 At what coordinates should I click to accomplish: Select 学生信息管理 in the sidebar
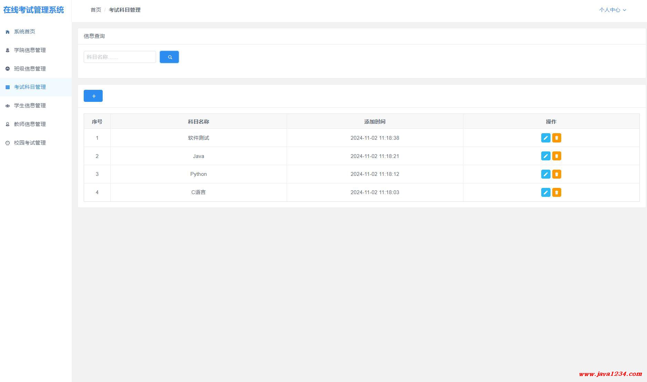coord(30,106)
